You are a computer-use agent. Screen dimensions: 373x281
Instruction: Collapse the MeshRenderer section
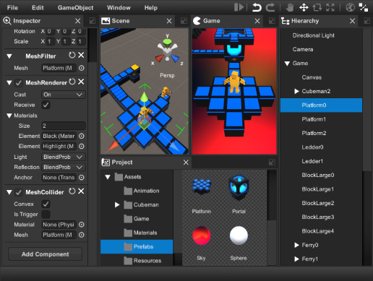[9, 83]
